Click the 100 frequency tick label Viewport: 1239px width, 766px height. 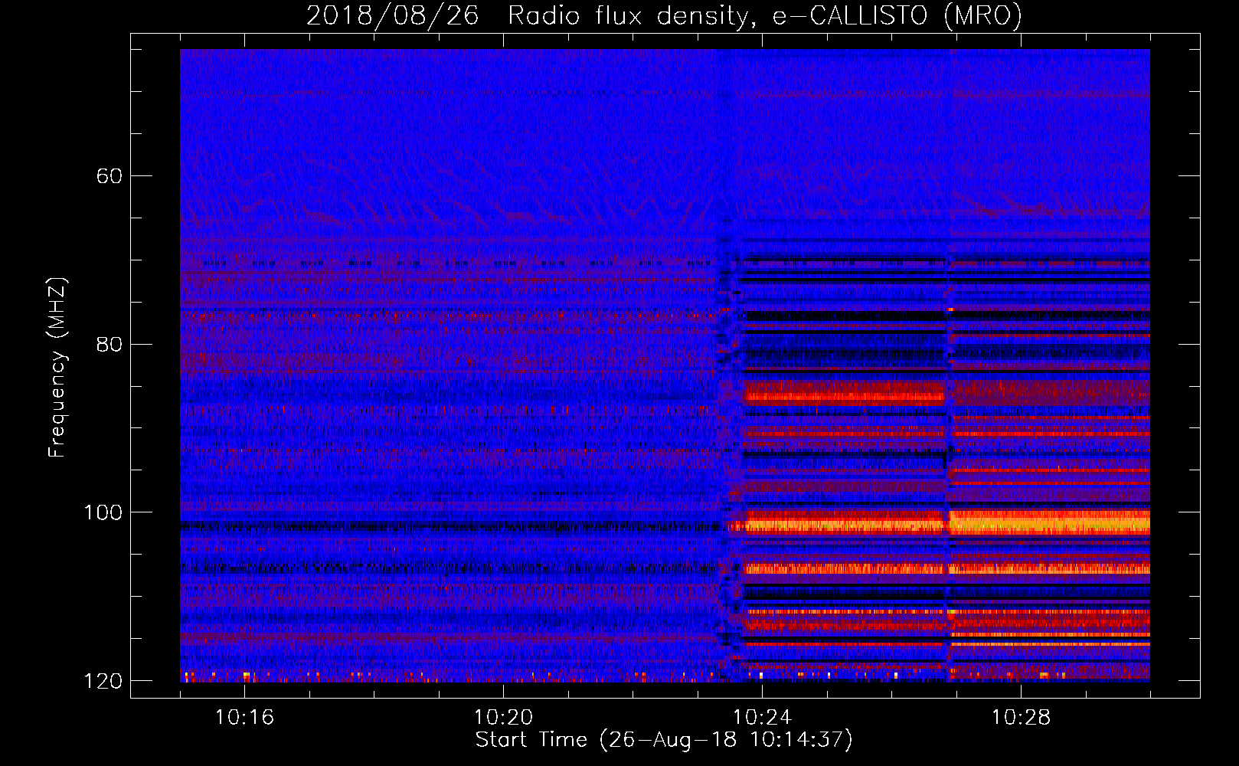103,512
